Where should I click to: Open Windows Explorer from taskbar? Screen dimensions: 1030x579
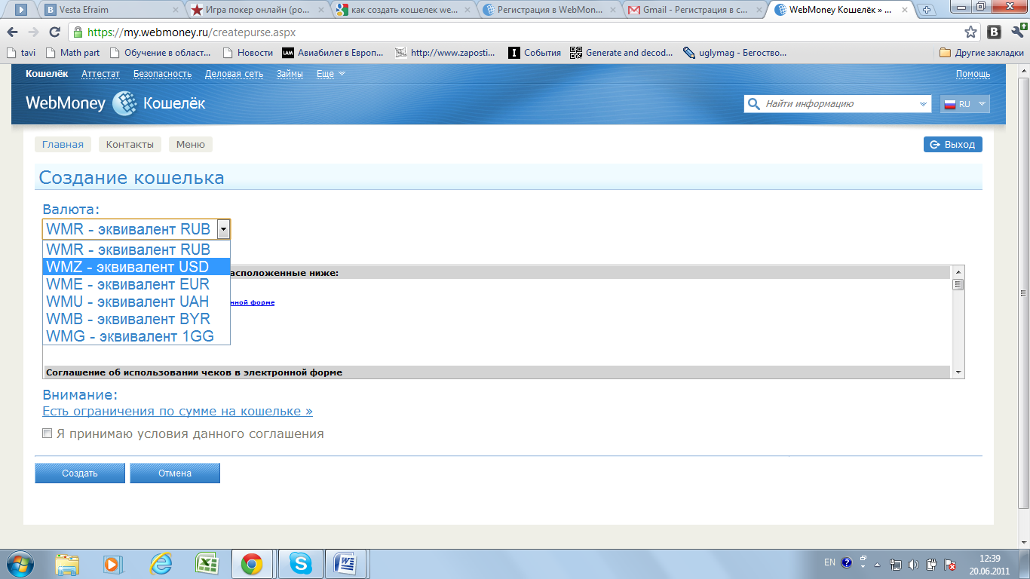67,564
